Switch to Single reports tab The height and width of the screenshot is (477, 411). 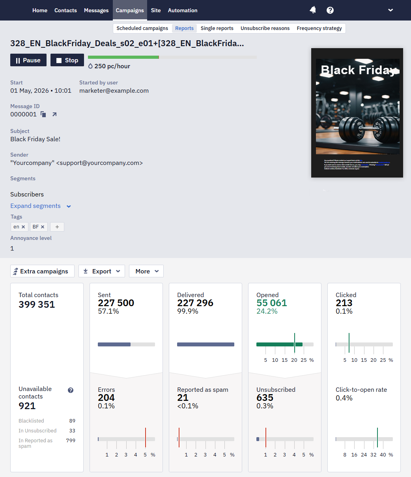217,28
